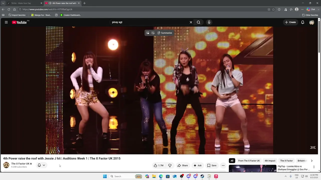Go back in browser
321x180 pixels.
coord(3,9)
